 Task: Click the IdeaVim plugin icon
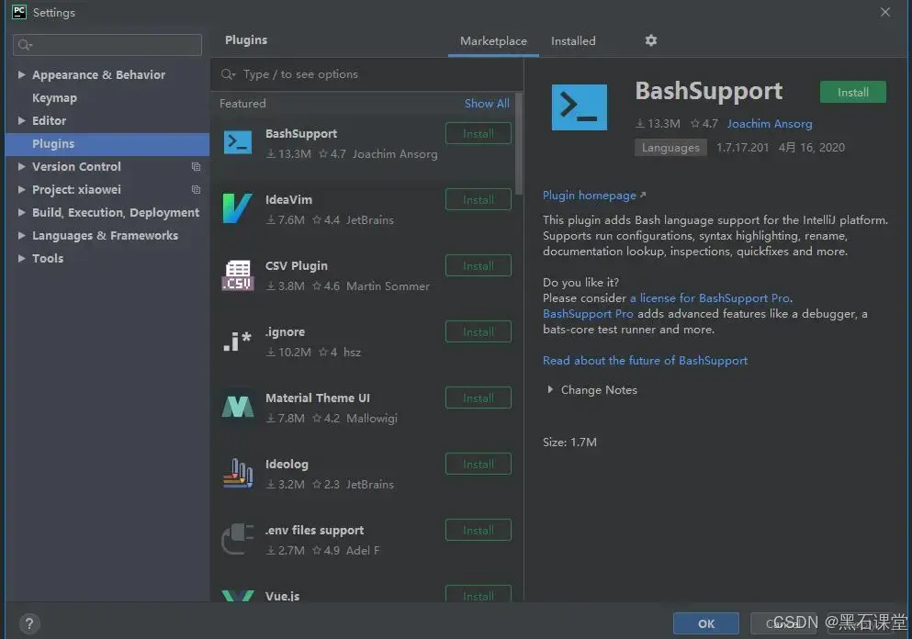238,208
